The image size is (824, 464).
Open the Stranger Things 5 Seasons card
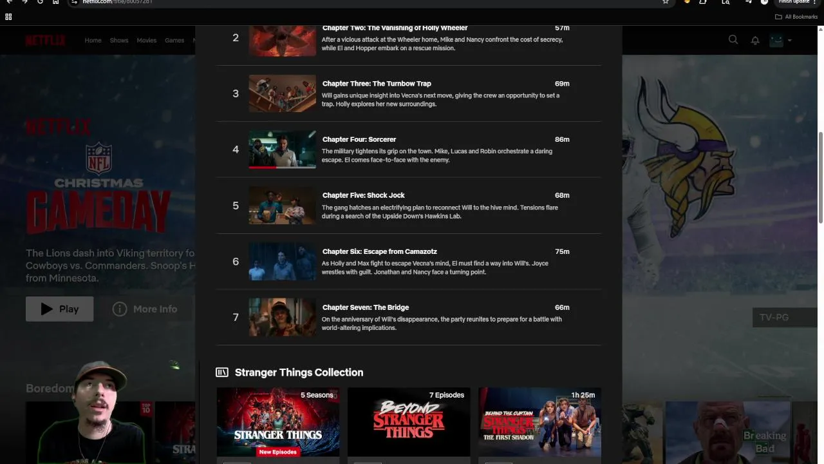278,422
